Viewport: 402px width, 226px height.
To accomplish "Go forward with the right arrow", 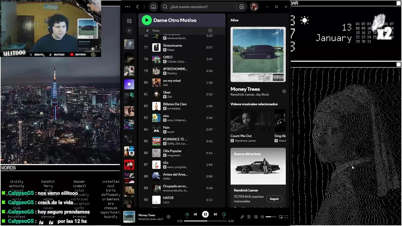I will point(144,7).
